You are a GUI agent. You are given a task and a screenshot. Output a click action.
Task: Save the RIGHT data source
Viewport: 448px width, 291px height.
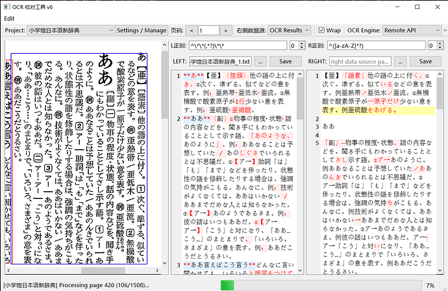(x=425, y=62)
